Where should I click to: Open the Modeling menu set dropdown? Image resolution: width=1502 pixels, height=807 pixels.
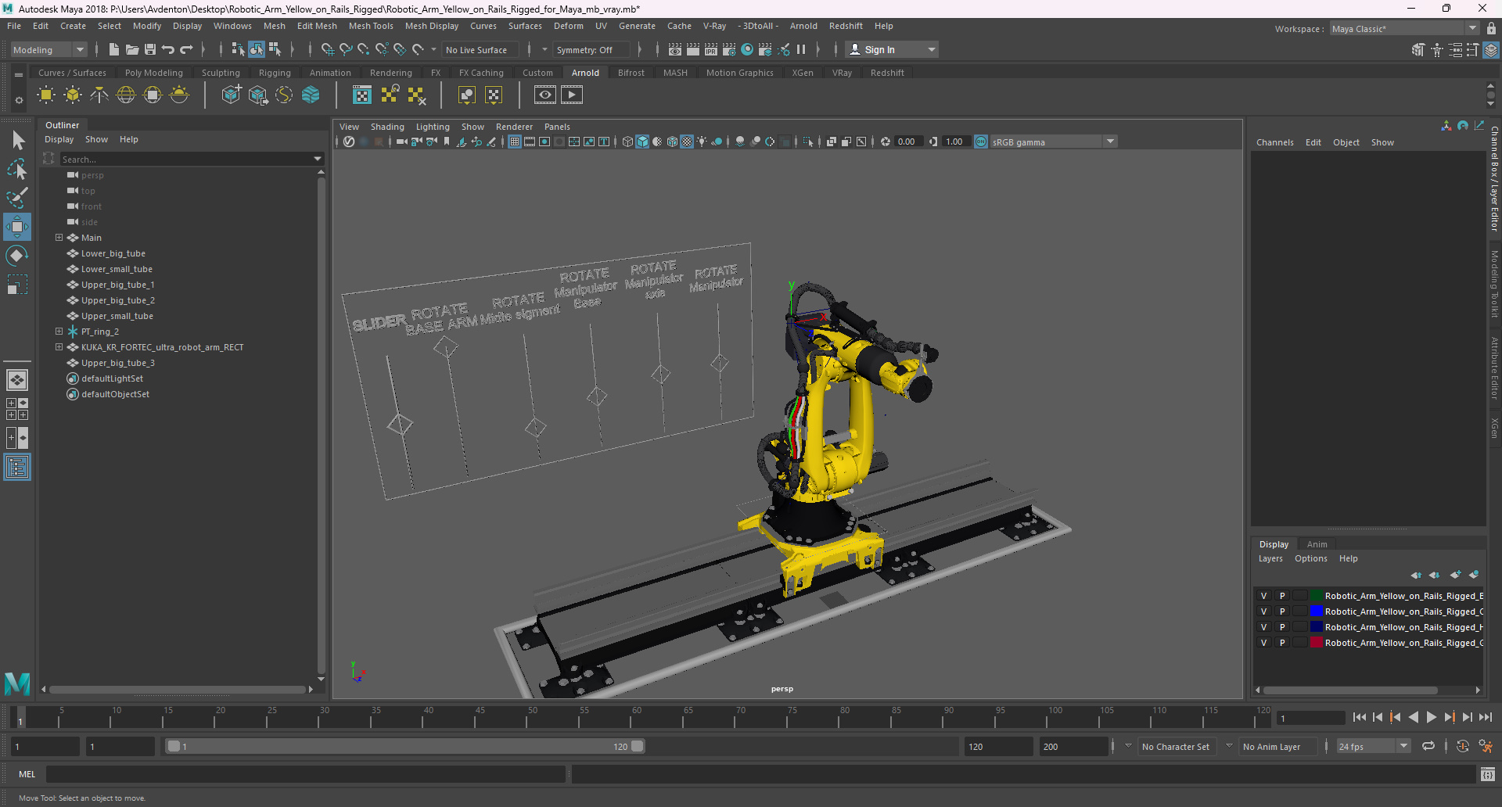pos(49,49)
